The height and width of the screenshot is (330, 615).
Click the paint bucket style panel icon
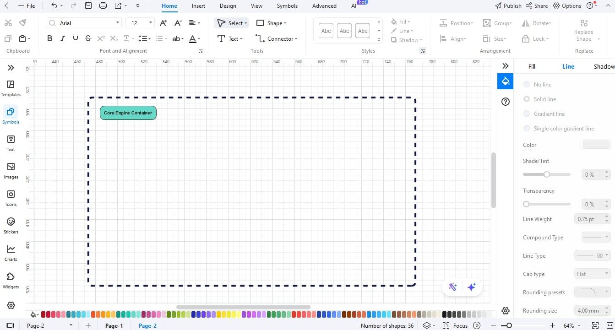pos(506,81)
